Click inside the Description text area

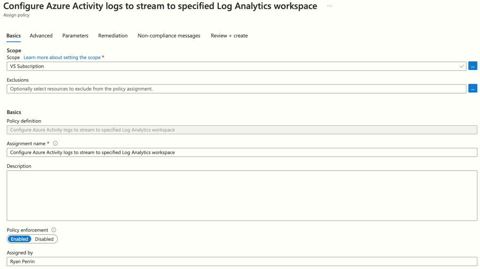click(242, 195)
